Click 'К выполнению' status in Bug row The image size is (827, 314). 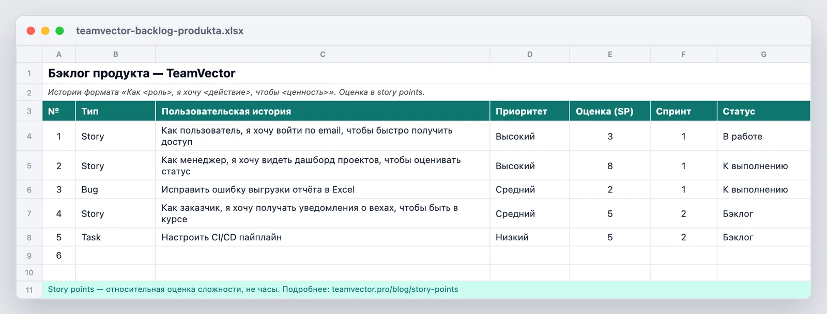pos(764,189)
